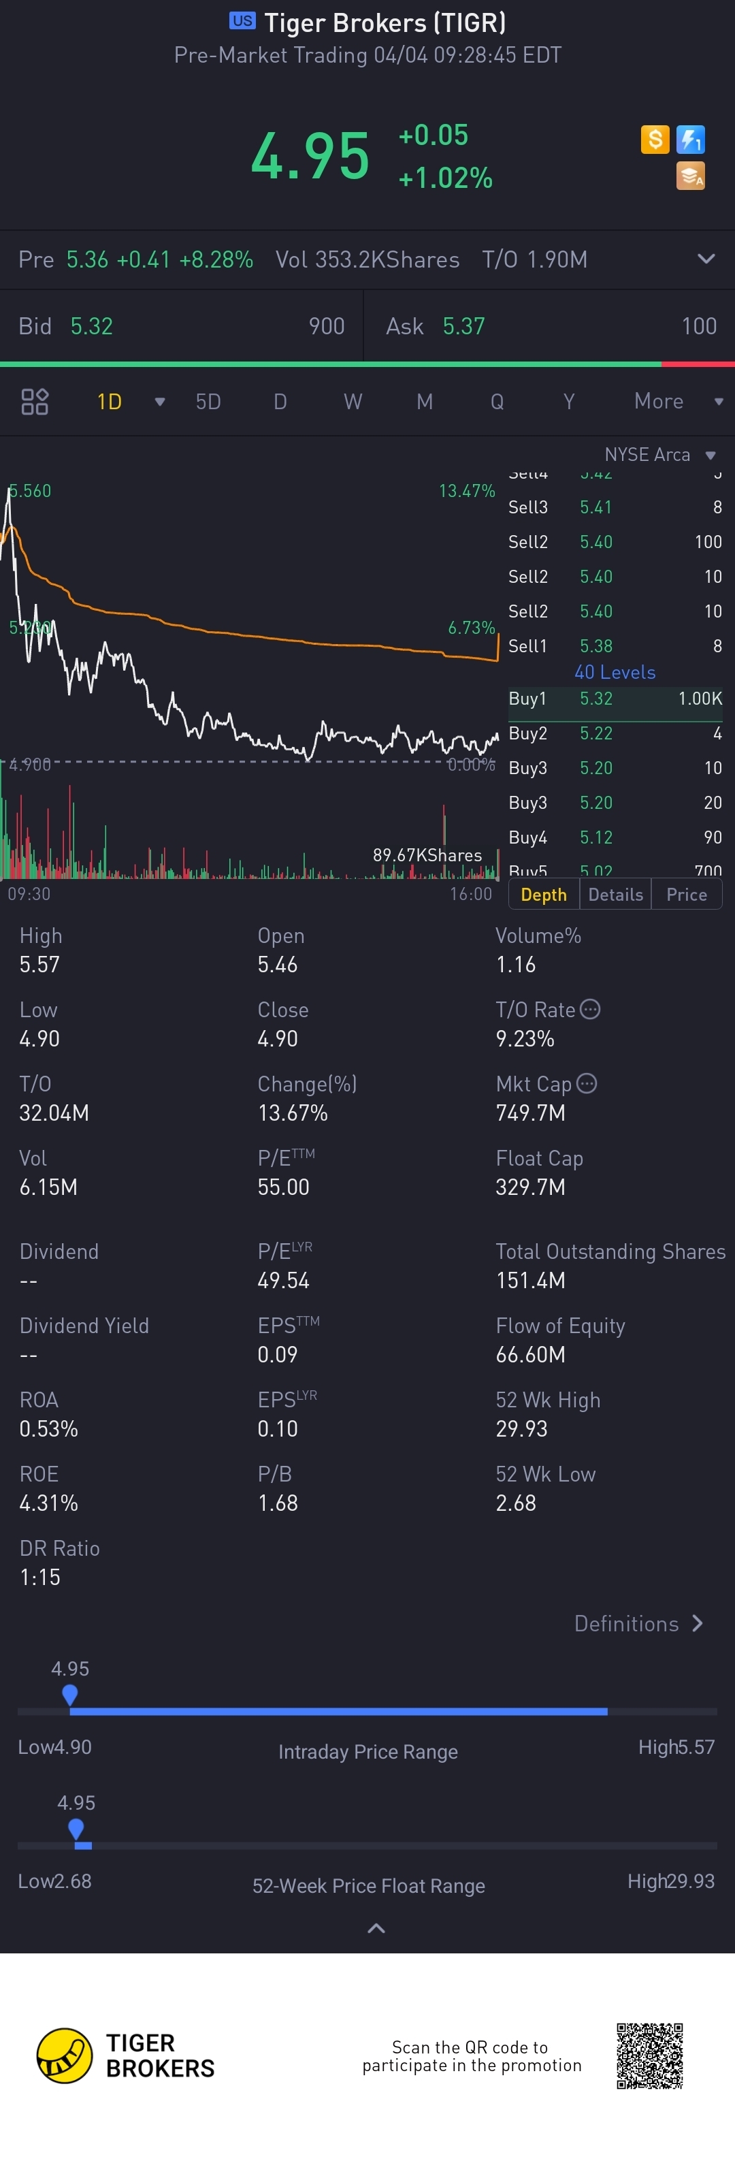735x2159 pixels.
Task: Tap the Tiger Brokers logo at bottom
Action: tap(126, 2056)
